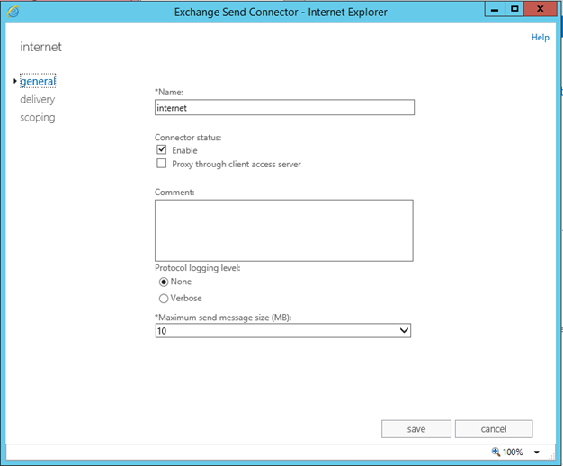The image size is (563, 466).
Task: Click the cancel button
Action: (x=494, y=429)
